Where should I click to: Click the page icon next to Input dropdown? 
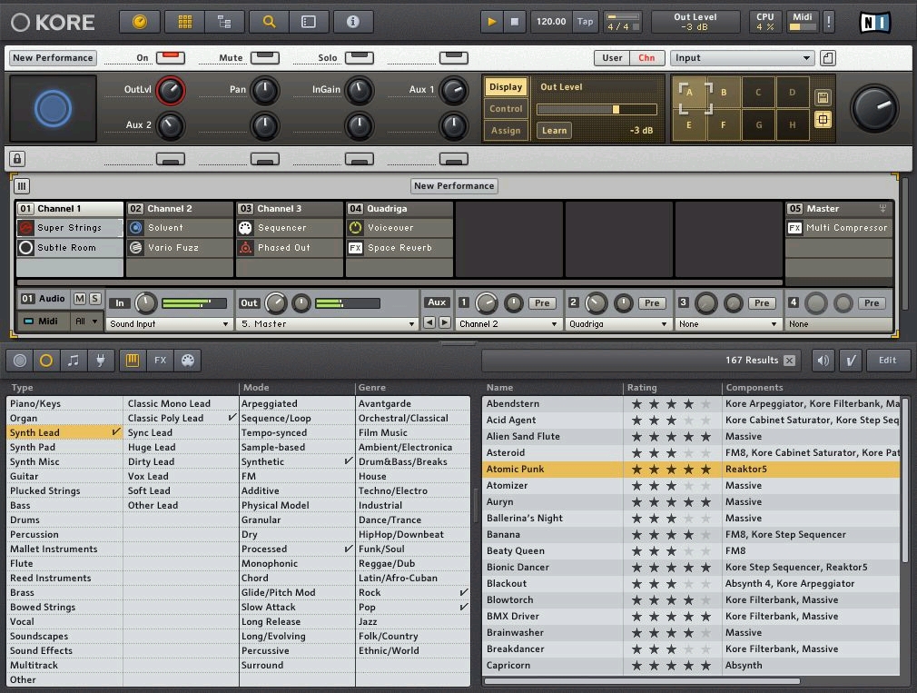pyautogui.click(x=827, y=58)
